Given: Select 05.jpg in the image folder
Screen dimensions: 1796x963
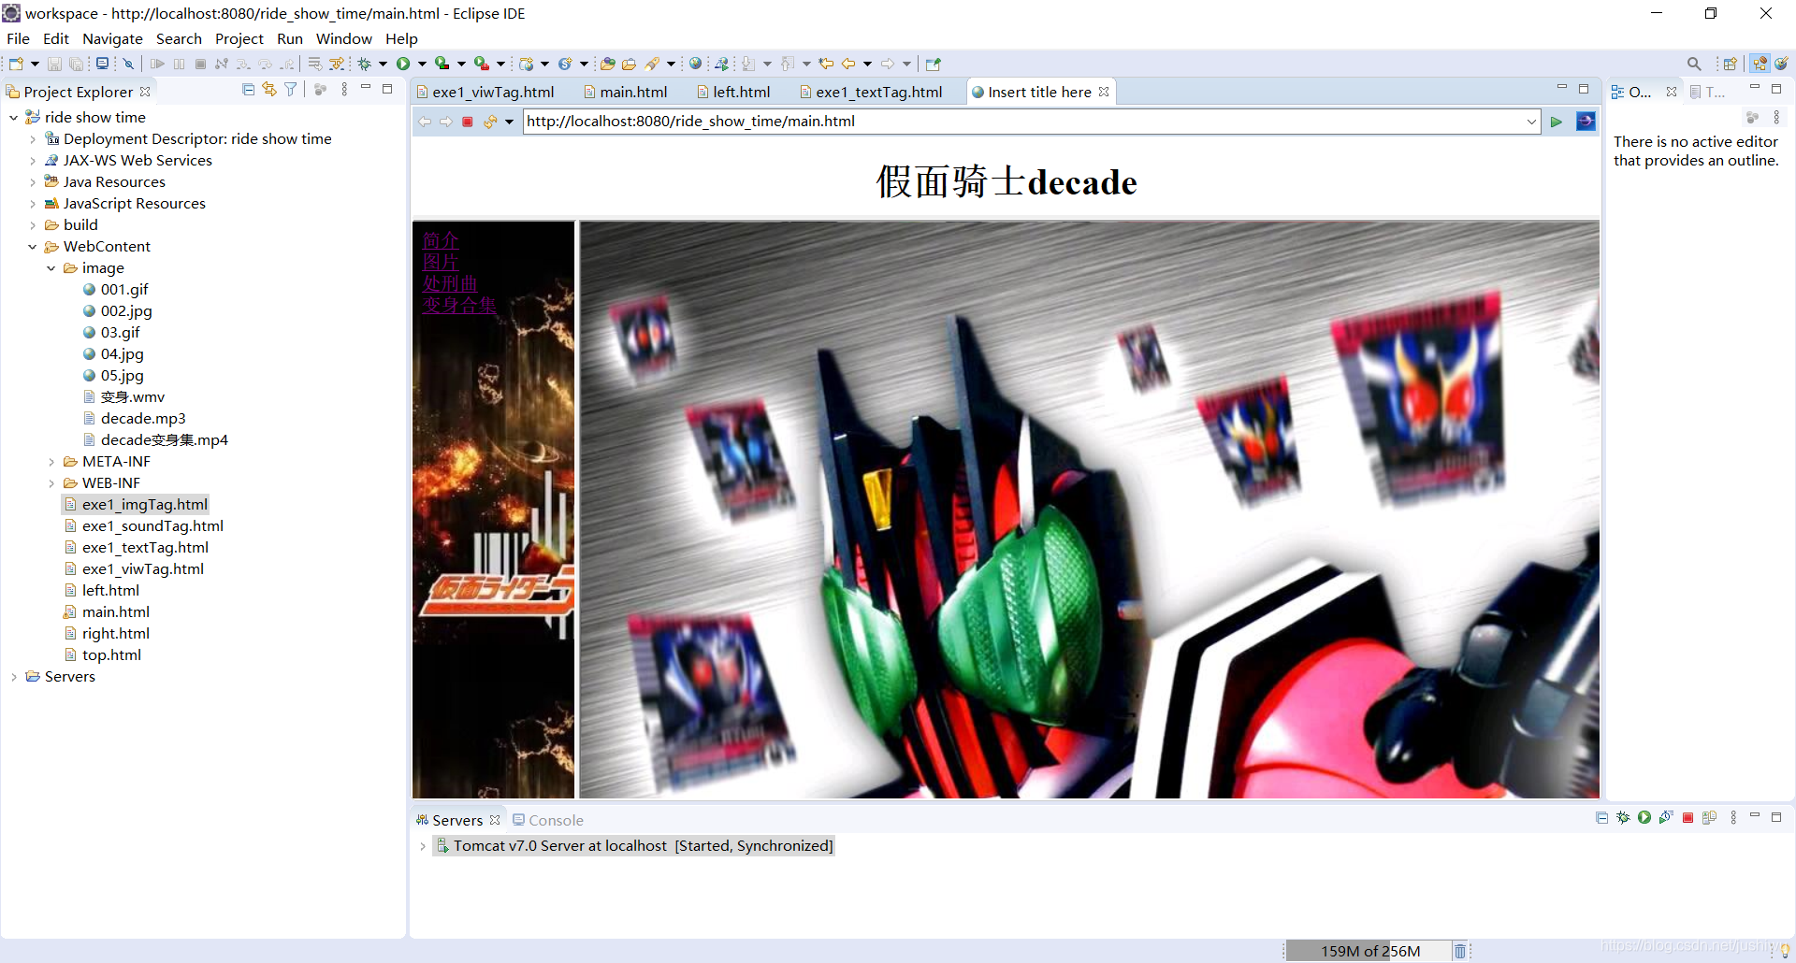Looking at the screenshot, I should click(123, 376).
